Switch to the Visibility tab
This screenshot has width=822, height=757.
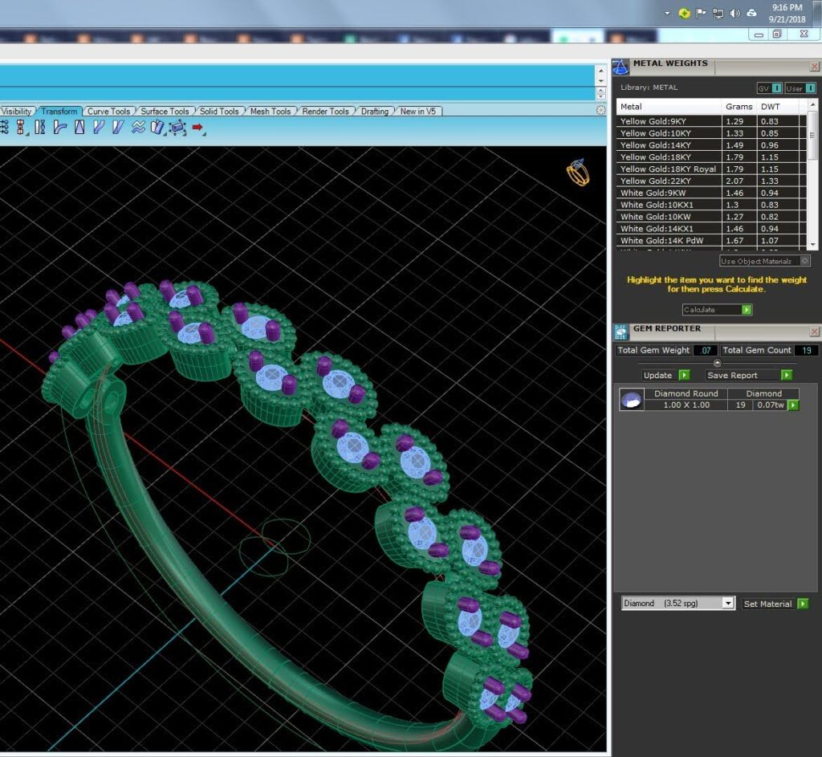pyautogui.click(x=16, y=111)
